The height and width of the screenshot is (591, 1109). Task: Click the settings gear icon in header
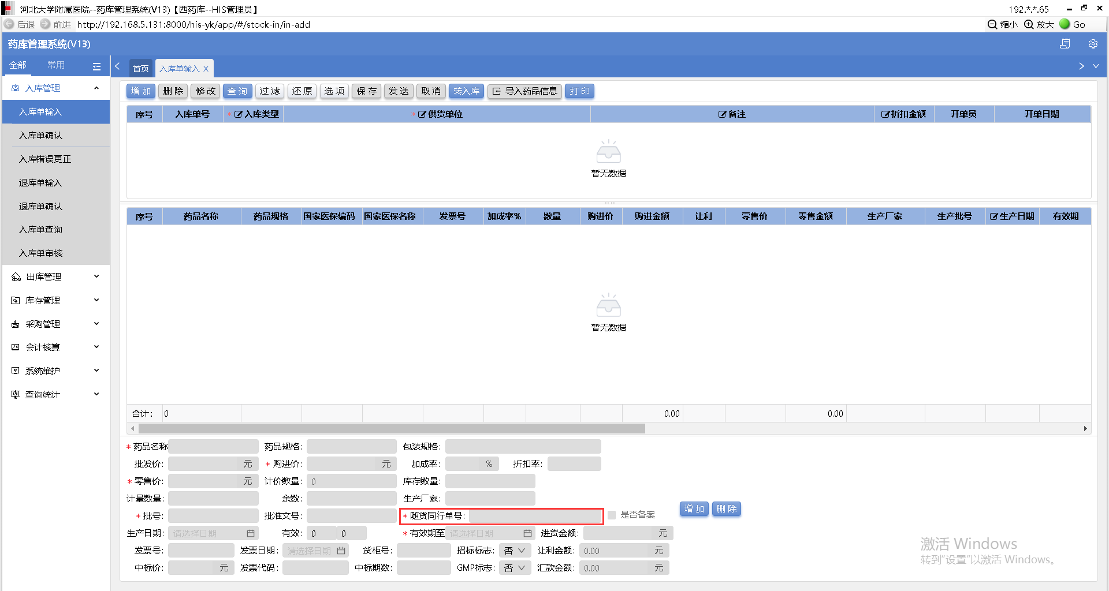coord(1093,44)
